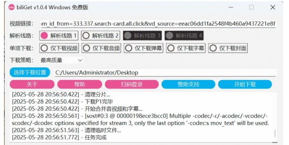
Task: Start download with 开始下载 button
Action: [x=245, y=84]
